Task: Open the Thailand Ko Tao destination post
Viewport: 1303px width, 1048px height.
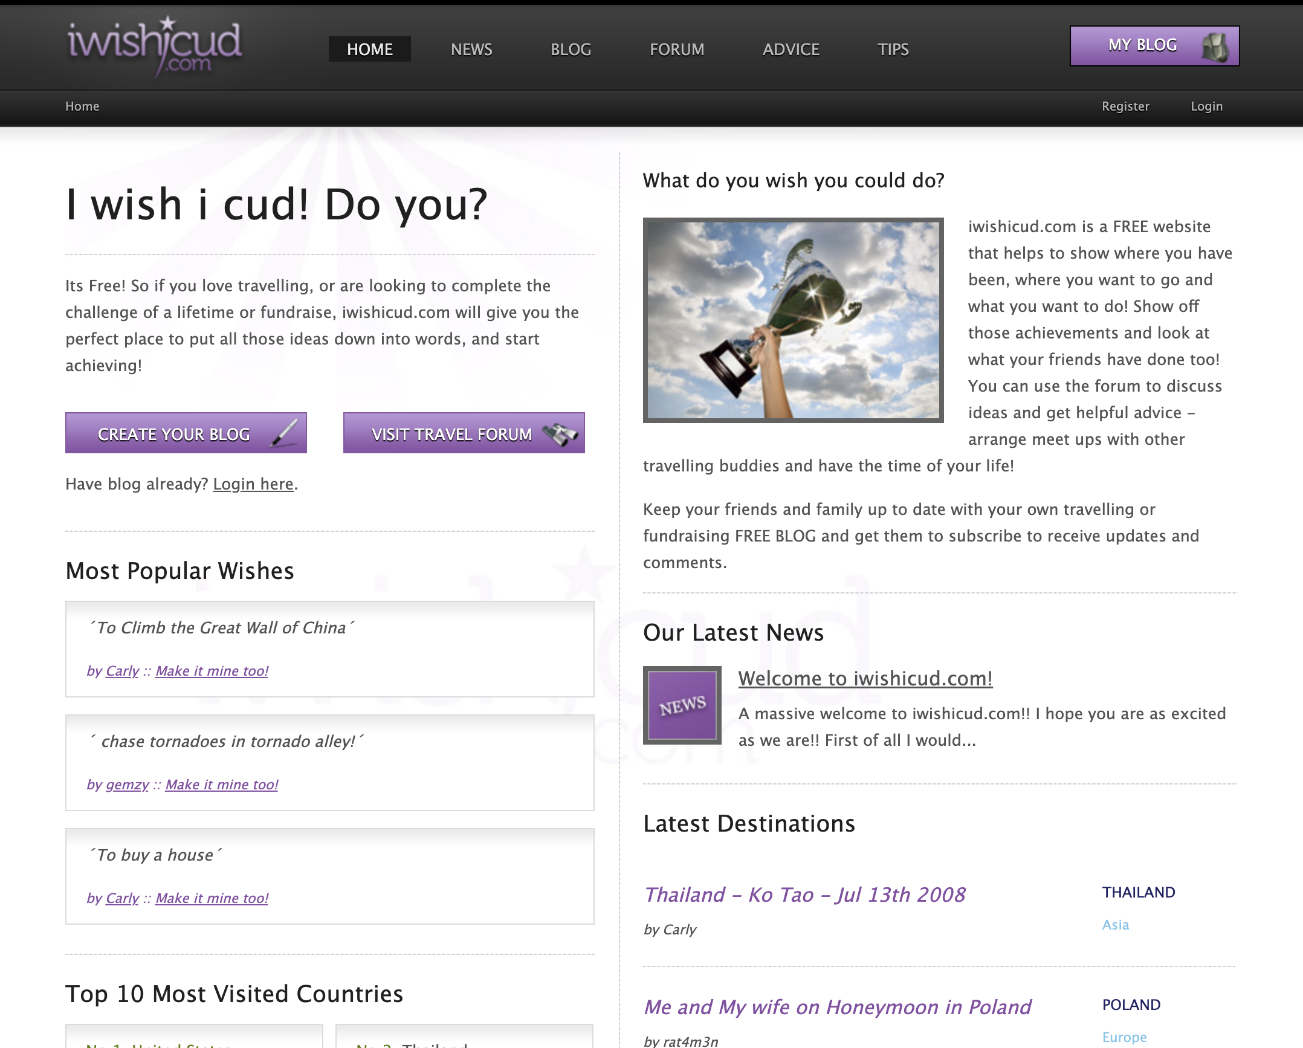Action: 805,894
